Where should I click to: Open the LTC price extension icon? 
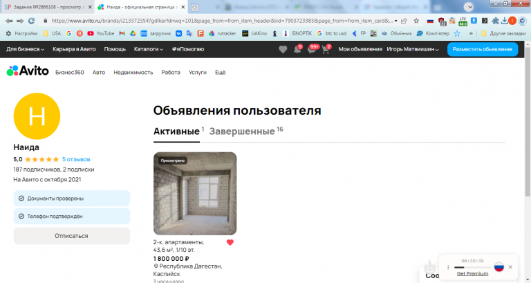pos(463,21)
